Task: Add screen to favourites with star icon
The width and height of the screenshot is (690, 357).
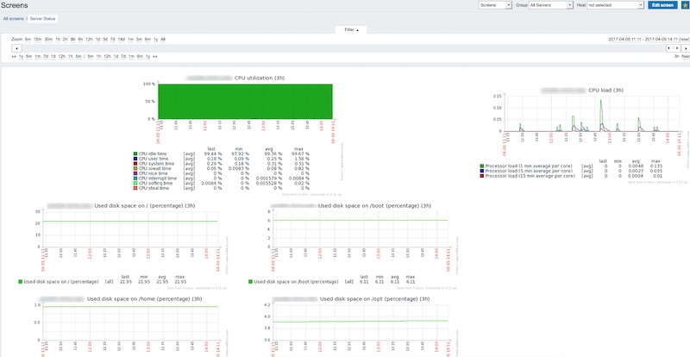Action: coord(685,5)
